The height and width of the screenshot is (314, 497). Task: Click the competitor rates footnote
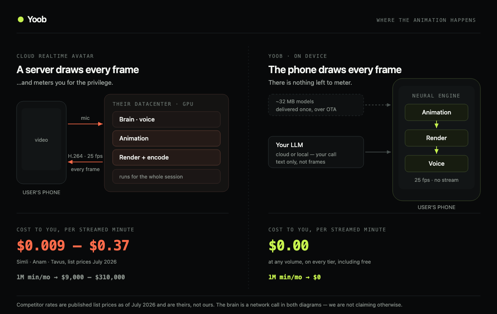[x=209, y=305]
